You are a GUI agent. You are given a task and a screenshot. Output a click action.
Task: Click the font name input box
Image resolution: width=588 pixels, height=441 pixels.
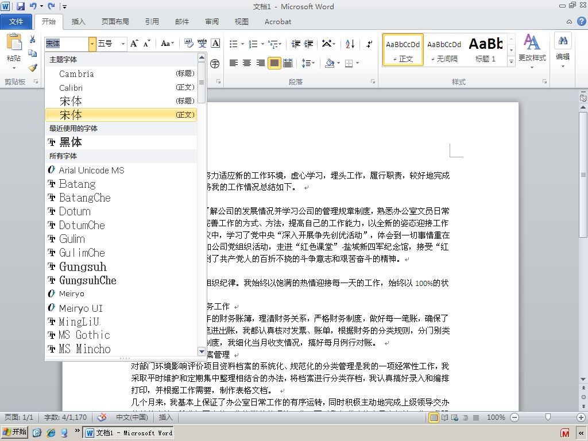67,44
